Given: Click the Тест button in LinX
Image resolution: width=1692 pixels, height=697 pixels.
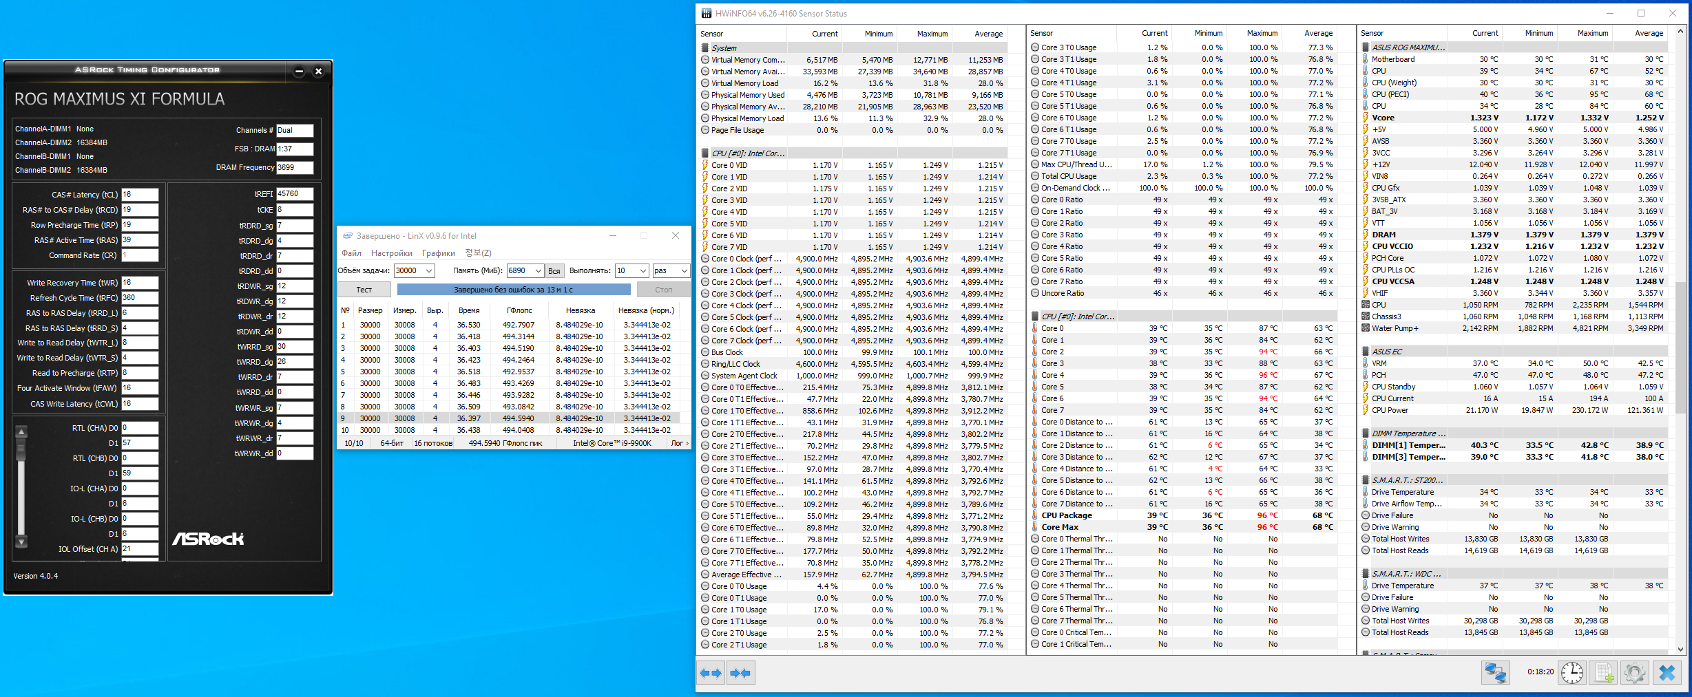Looking at the screenshot, I should (x=364, y=290).
